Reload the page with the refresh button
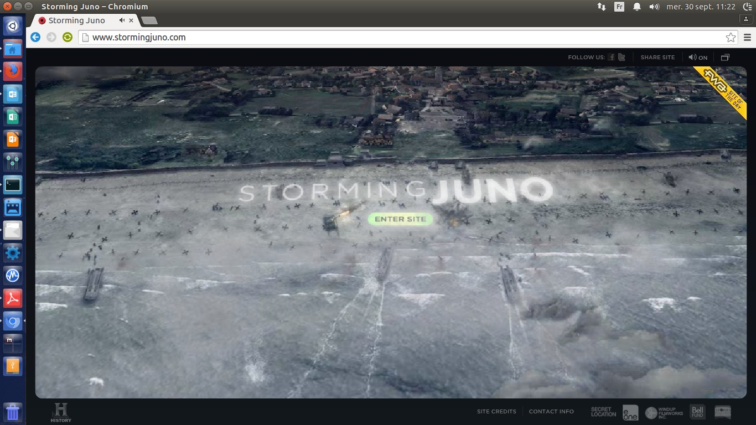The width and height of the screenshot is (756, 425). (68, 37)
